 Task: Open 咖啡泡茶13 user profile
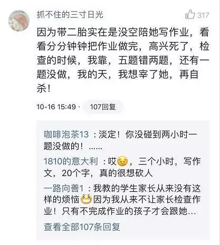(66, 135)
